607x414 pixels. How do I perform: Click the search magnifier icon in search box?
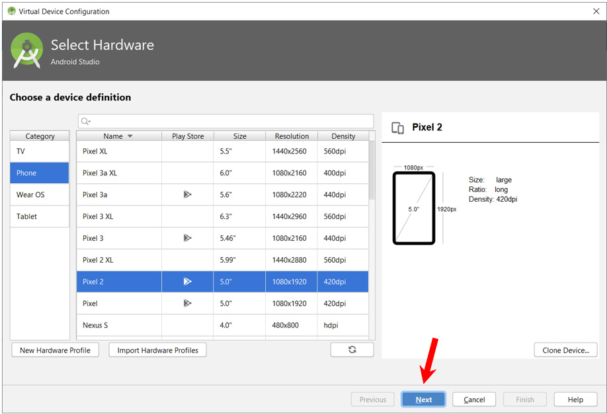pos(85,122)
